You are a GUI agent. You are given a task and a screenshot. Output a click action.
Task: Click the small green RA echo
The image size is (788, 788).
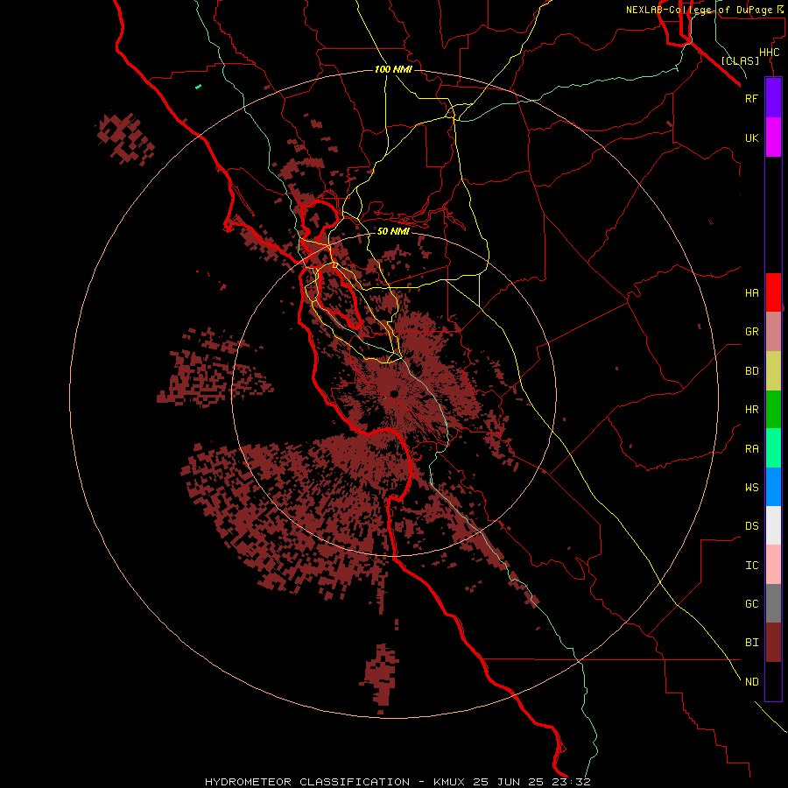[198, 87]
